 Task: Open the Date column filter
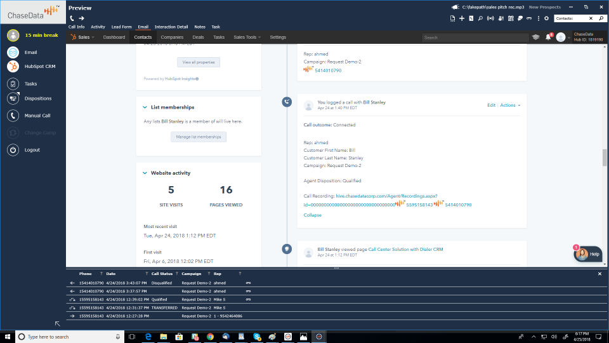click(x=147, y=274)
